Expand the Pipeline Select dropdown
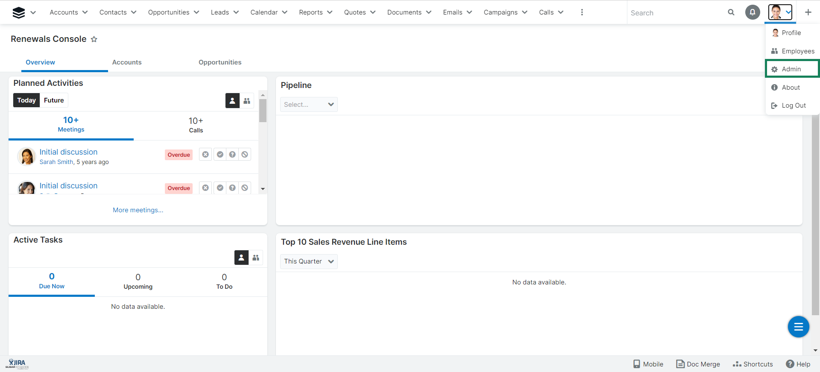Viewport: 820px width, 372px height. [309, 105]
